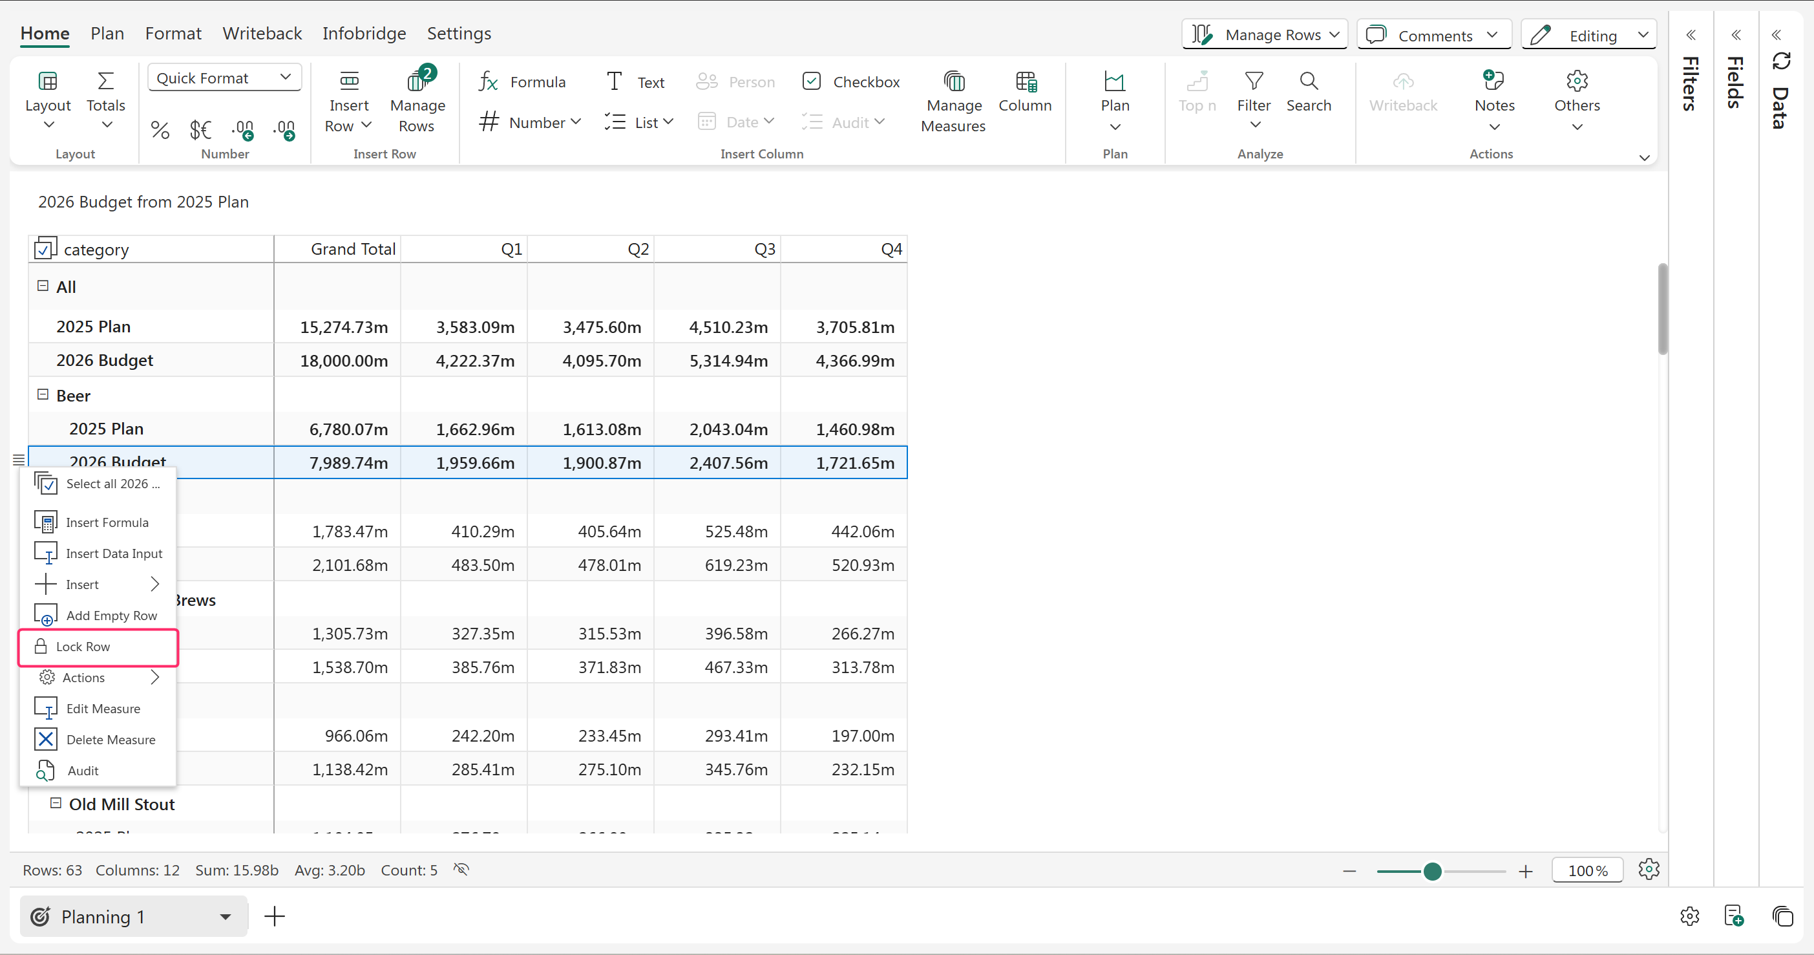Screen dimensions: 1814x955
Task: Collapse the Beer category row
Action: (43, 394)
